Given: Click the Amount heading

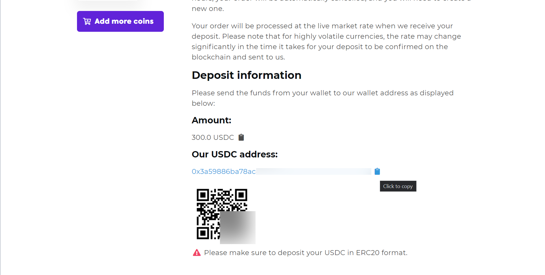Looking at the screenshot, I should [x=211, y=120].
